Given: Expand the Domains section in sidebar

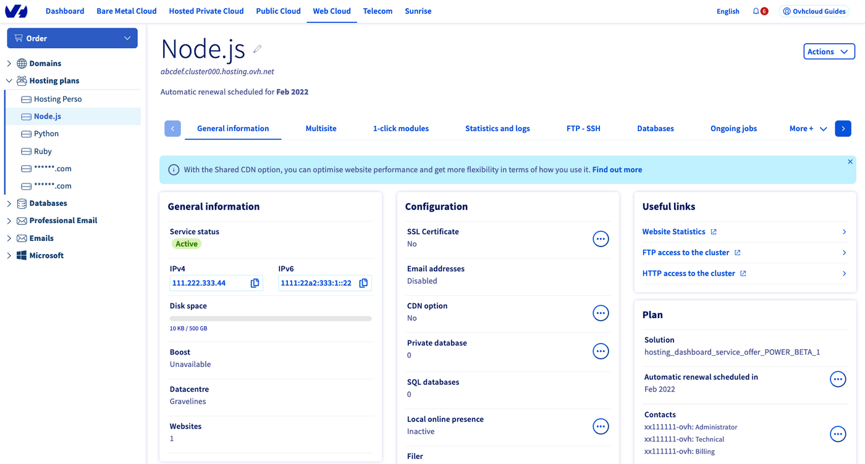Looking at the screenshot, I should pos(9,63).
